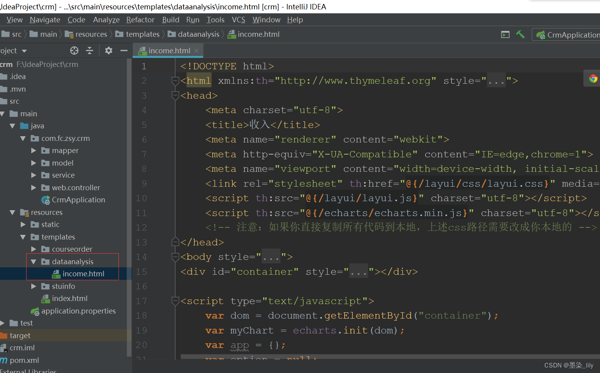Open the Build menu
This screenshot has width=600, height=373.
coord(171,20)
